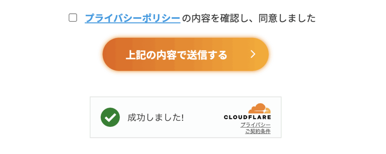Select the right-pointing arrow beside 送信する
The image size is (386, 154).
(253, 55)
